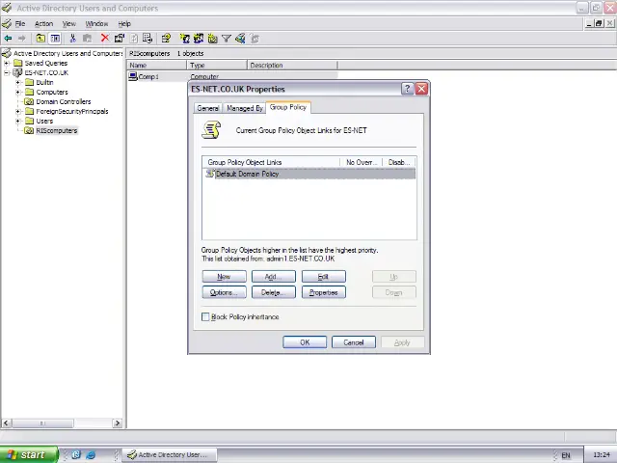Click the red Delete X icon
Screen dimensions: 617x463
tap(105, 39)
